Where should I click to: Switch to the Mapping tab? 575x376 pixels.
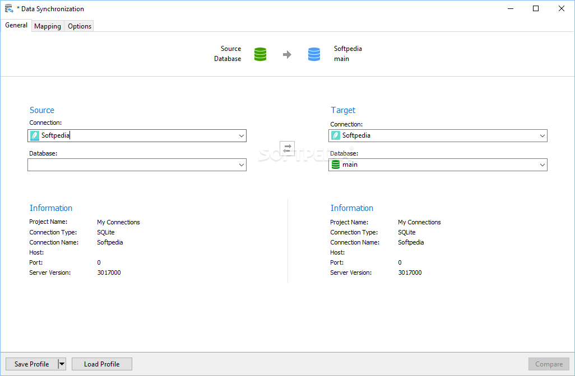coord(48,26)
